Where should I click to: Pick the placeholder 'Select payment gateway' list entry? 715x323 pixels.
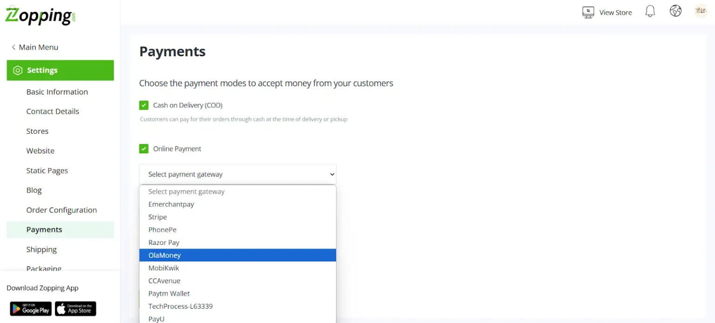[237, 191]
